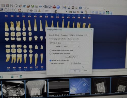Click the portrait tablet icon in top toolbar

coord(73,7)
